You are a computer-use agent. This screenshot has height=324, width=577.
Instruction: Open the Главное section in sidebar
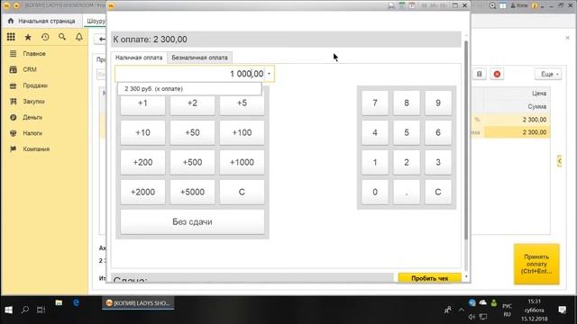[34, 54]
